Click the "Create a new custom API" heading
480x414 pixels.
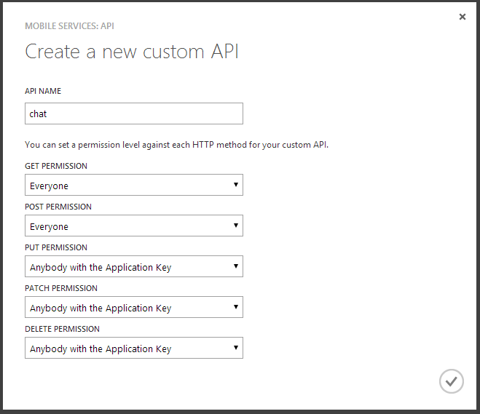point(132,52)
